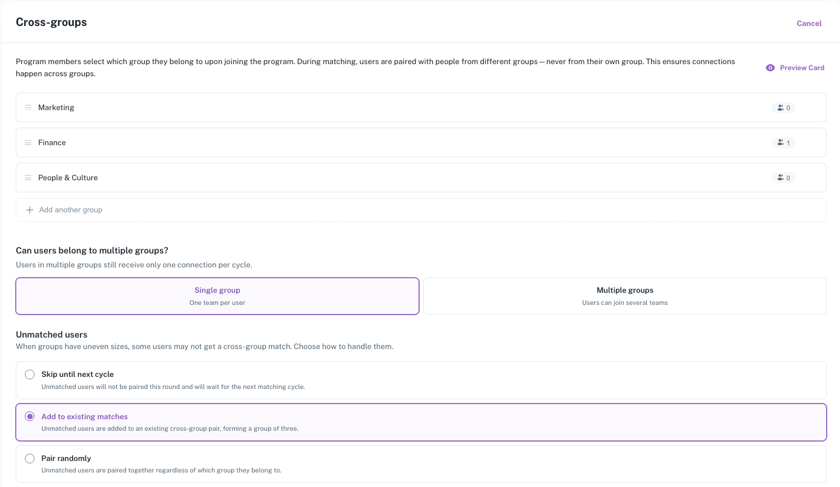This screenshot has height=487, width=840.
Task: Click the drag handle for Finance group
Action: pyautogui.click(x=28, y=143)
